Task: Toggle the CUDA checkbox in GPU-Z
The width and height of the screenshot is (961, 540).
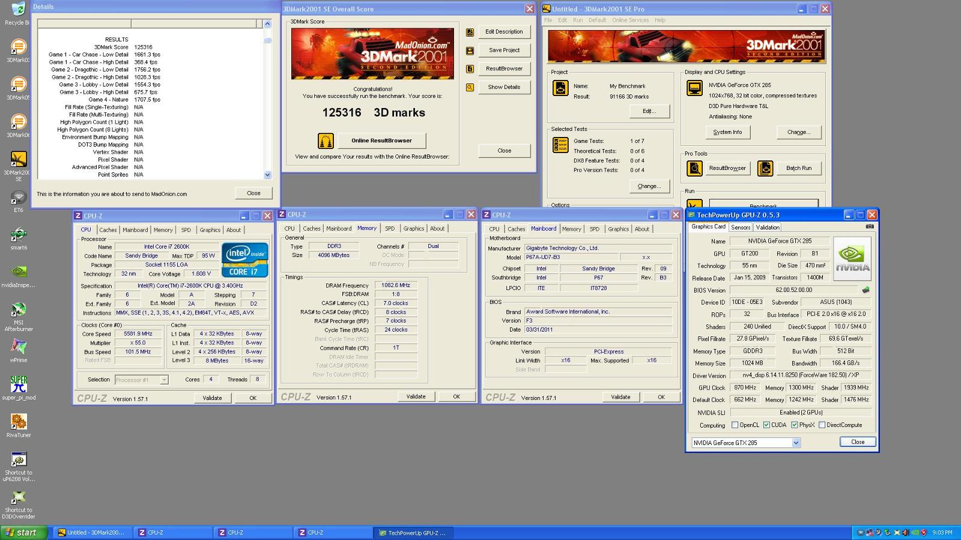Action: tap(766, 425)
